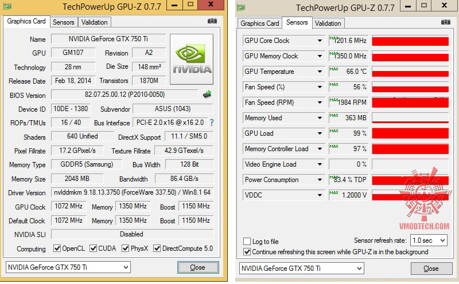Select Graphics Card tab in left window
The image size is (459, 284).
26,21
